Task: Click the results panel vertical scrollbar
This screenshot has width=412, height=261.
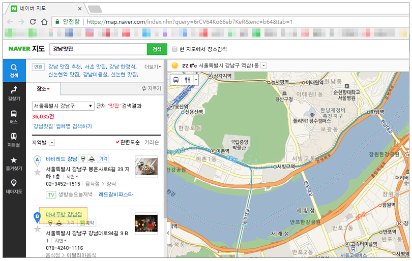Action: [165, 139]
